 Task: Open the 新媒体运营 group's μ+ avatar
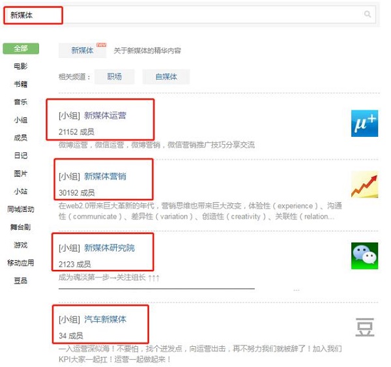point(364,123)
